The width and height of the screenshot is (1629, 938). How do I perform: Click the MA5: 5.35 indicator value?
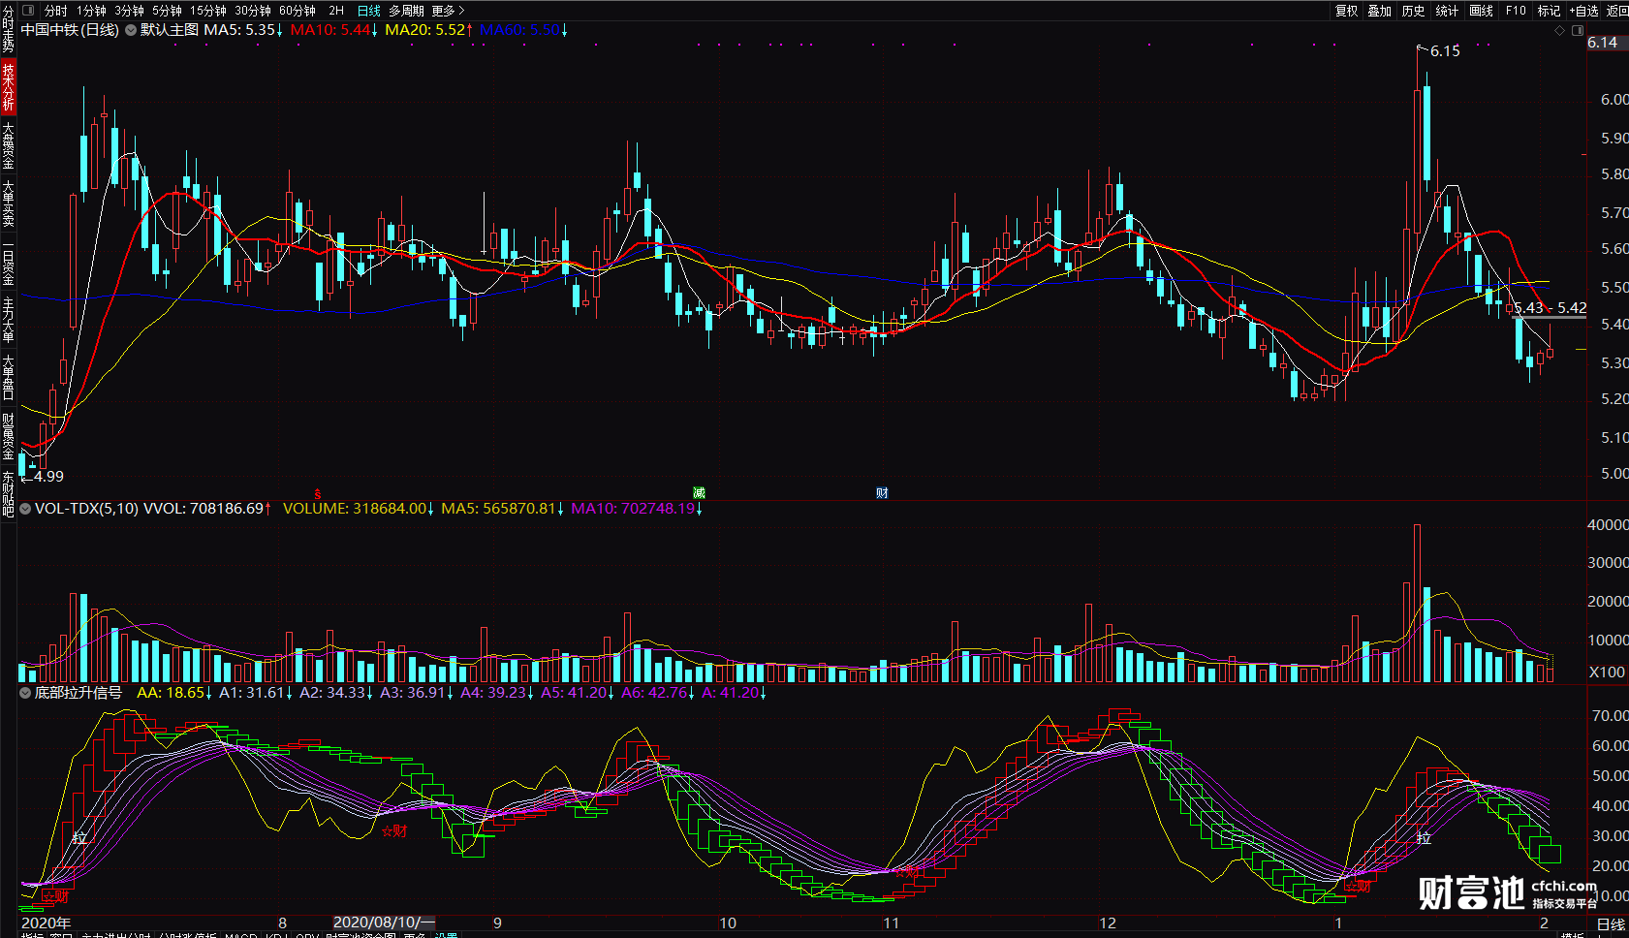(243, 30)
